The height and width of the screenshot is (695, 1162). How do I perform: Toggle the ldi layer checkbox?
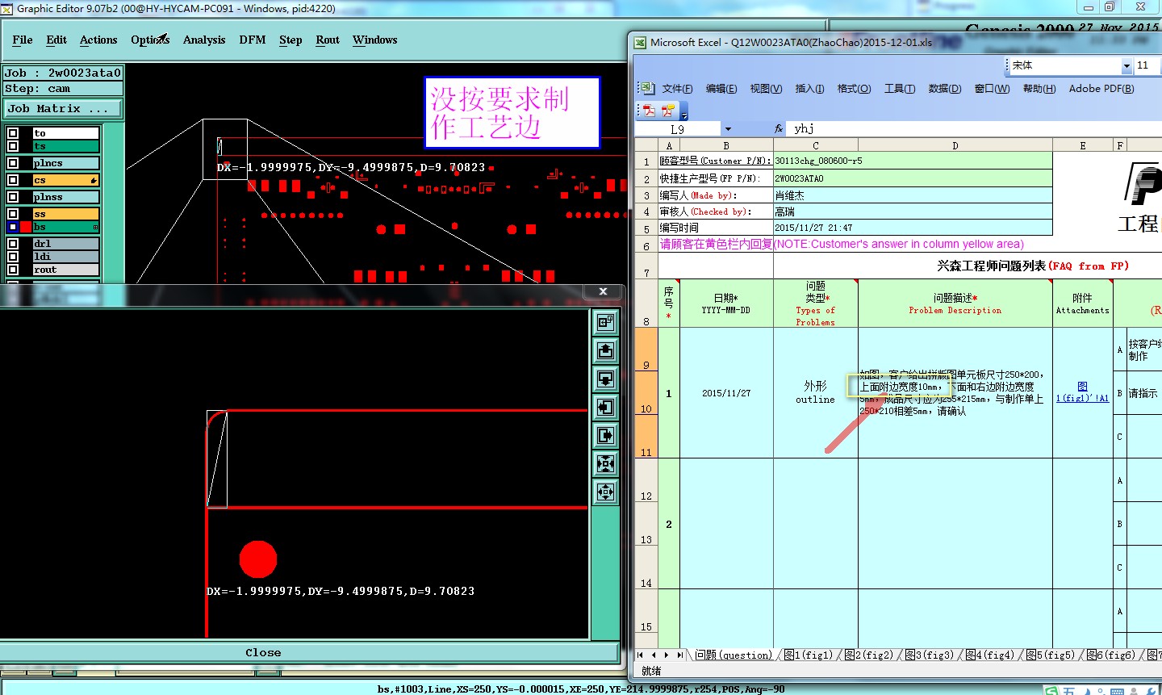coord(13,257)
